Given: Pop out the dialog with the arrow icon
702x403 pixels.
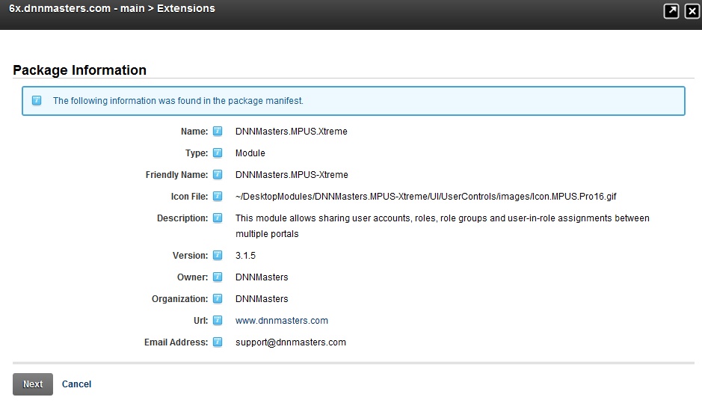Looking at the screenshot, I should click(x=671, y=11).
